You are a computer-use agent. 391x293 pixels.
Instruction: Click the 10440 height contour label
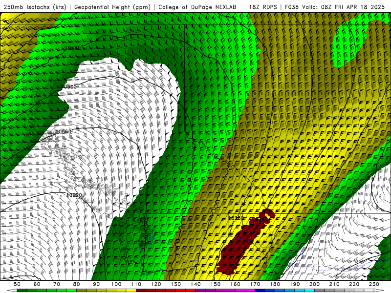(73, 47)
